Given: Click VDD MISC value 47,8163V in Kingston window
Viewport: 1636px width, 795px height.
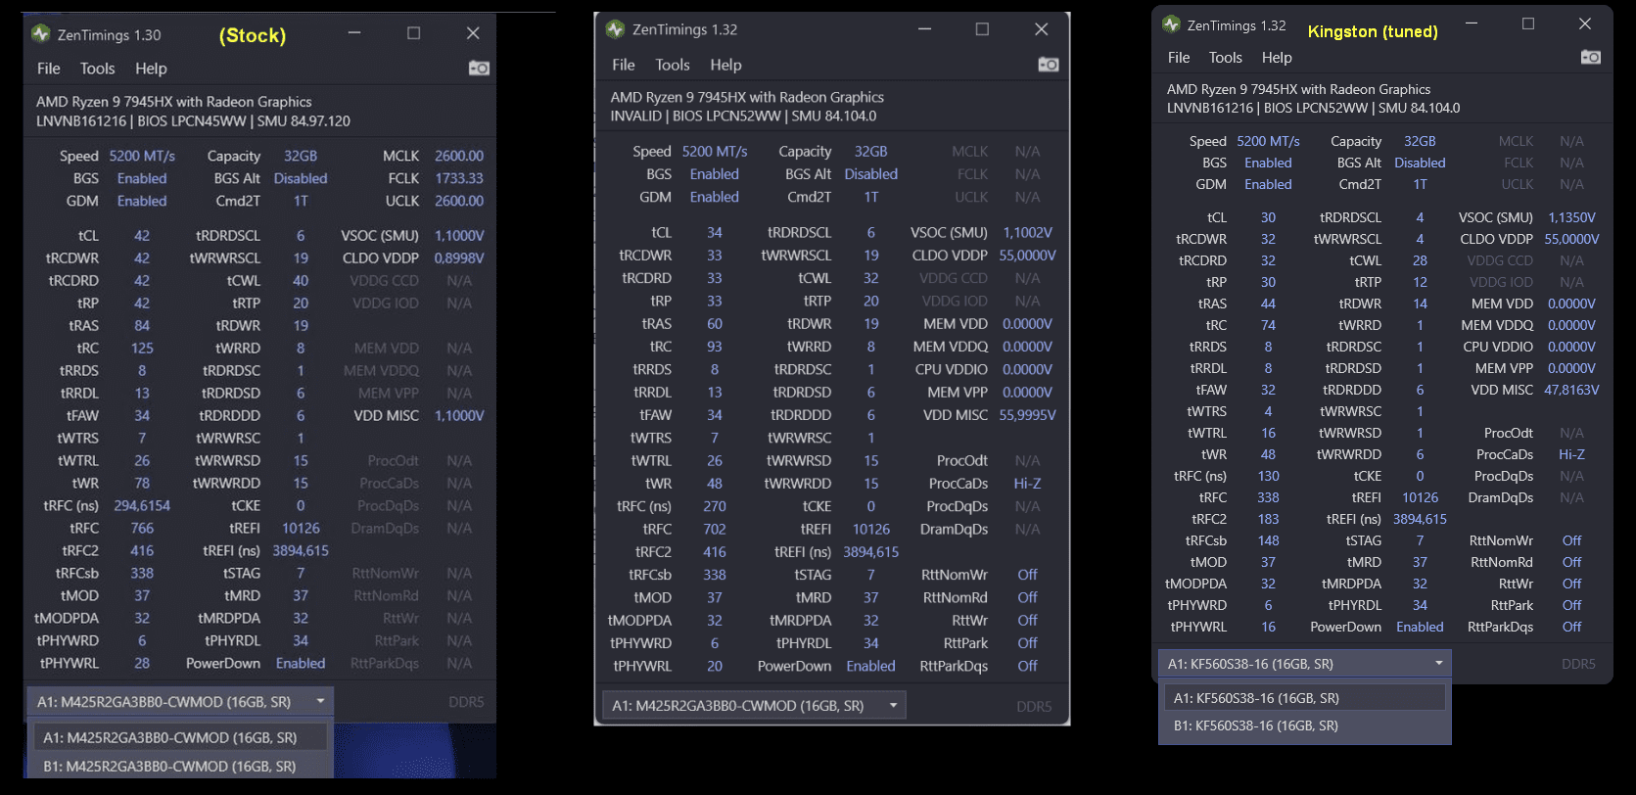Looking at the screenshot, I should click(x=1571, y=390).
